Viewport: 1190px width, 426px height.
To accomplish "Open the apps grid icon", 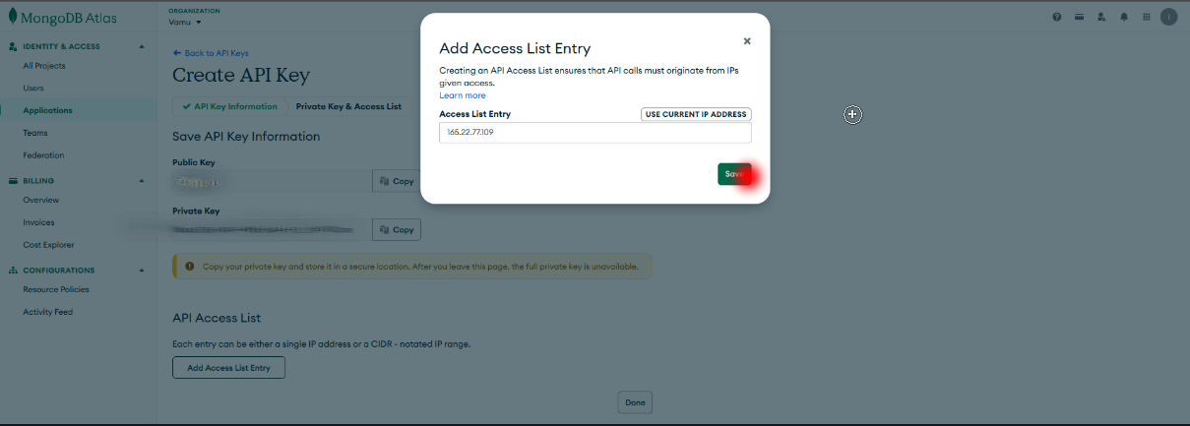I will pos(1146,17).
